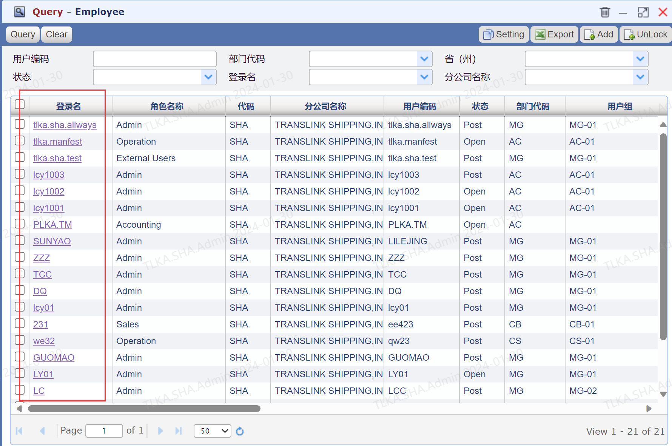The width and height of the screenshot is (672, 446).
Task: Sort by the 角色名称 column header
Action: (x=167, y=106)
